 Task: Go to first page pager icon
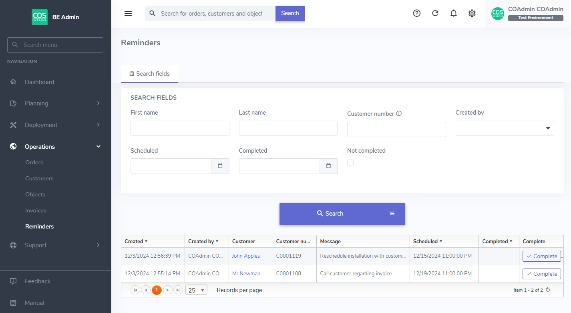135,290
